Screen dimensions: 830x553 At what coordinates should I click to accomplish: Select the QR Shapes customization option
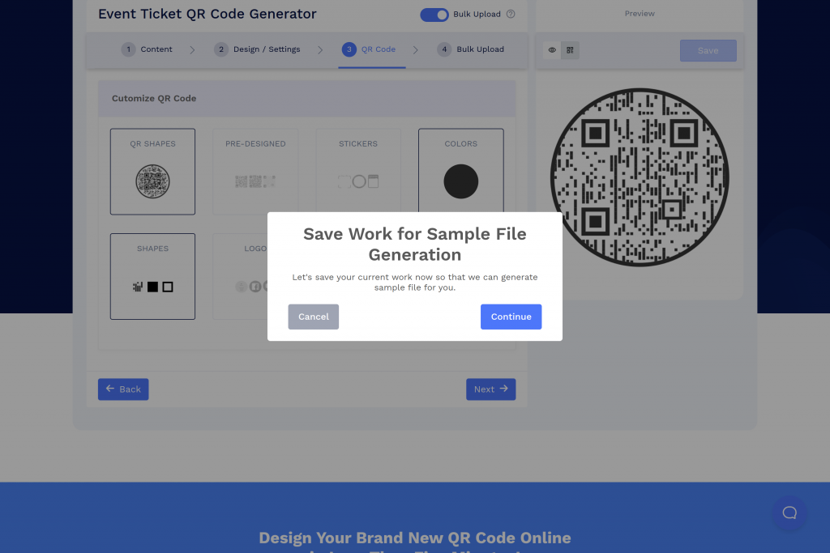click(152, 171)
